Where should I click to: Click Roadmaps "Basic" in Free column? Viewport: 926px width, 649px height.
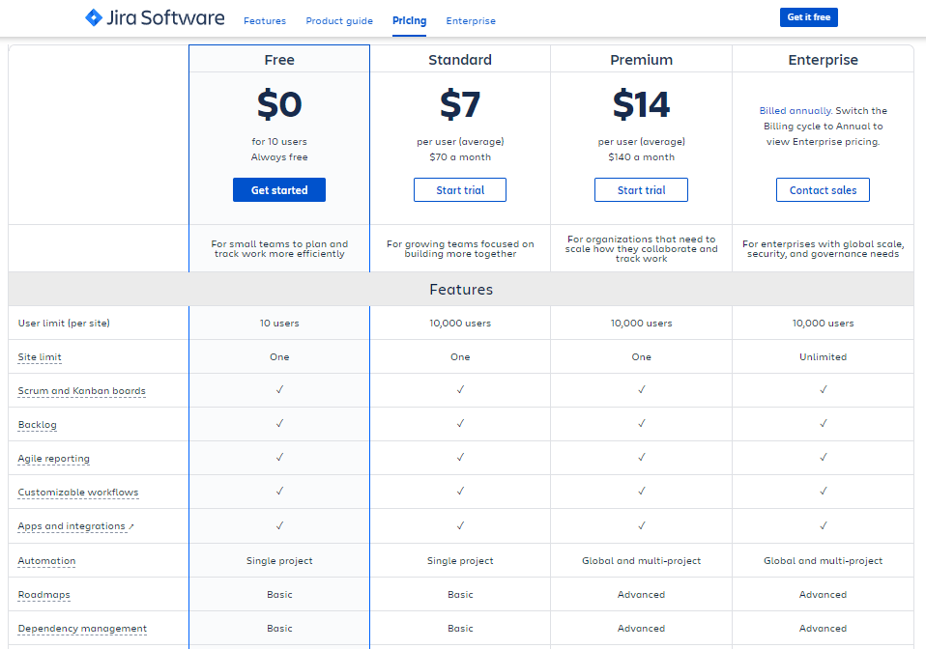[279, 595]
